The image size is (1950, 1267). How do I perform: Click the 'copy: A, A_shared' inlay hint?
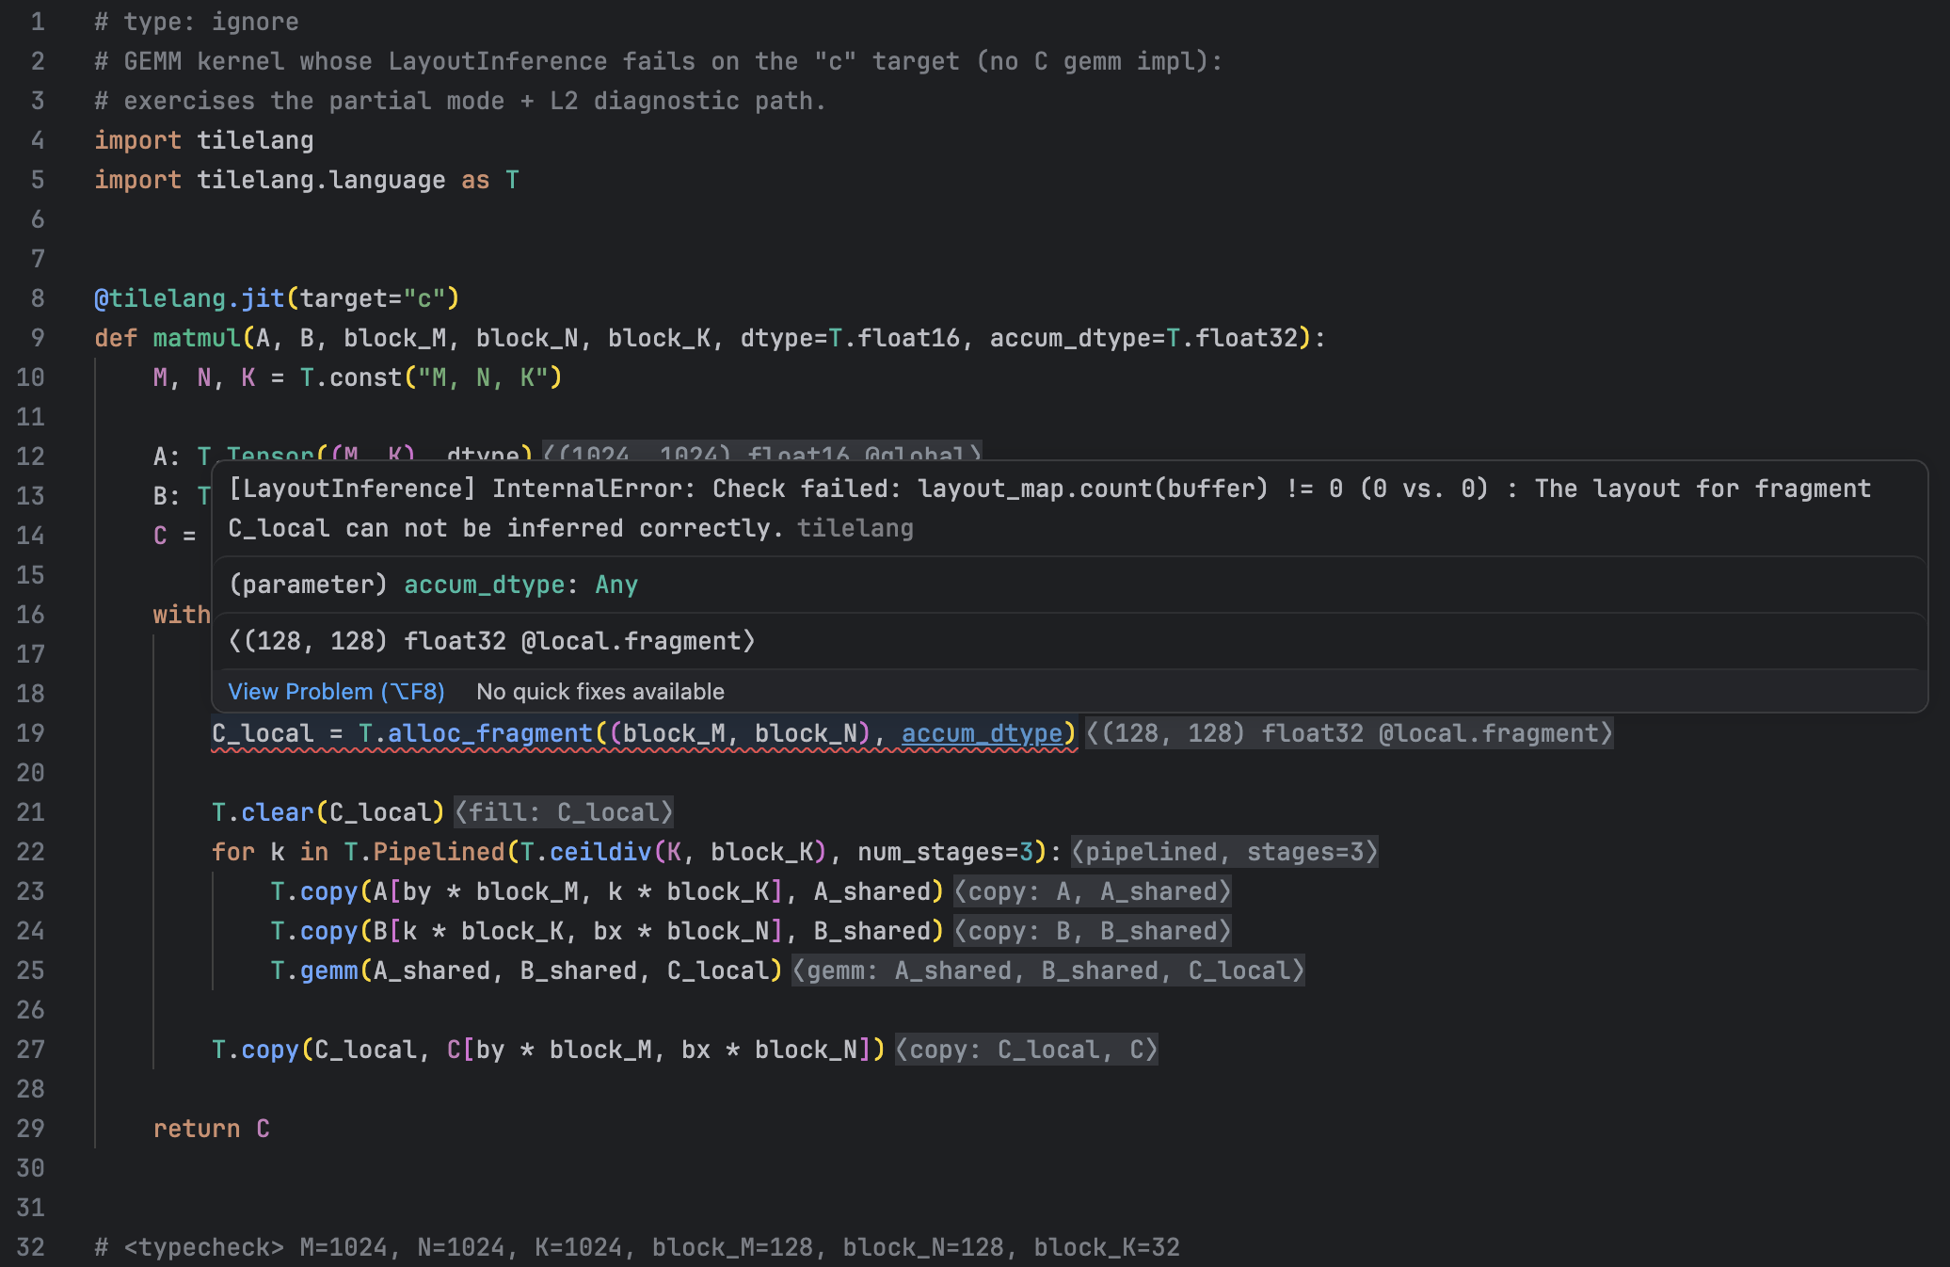pyautogui.click(x=1093, y=891)
